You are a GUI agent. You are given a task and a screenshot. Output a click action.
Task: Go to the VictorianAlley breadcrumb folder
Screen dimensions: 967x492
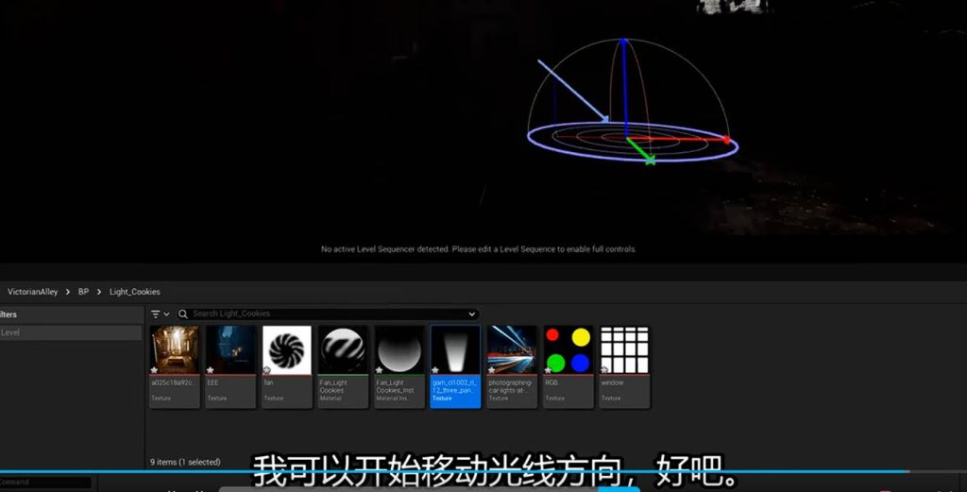coord(32,292)
